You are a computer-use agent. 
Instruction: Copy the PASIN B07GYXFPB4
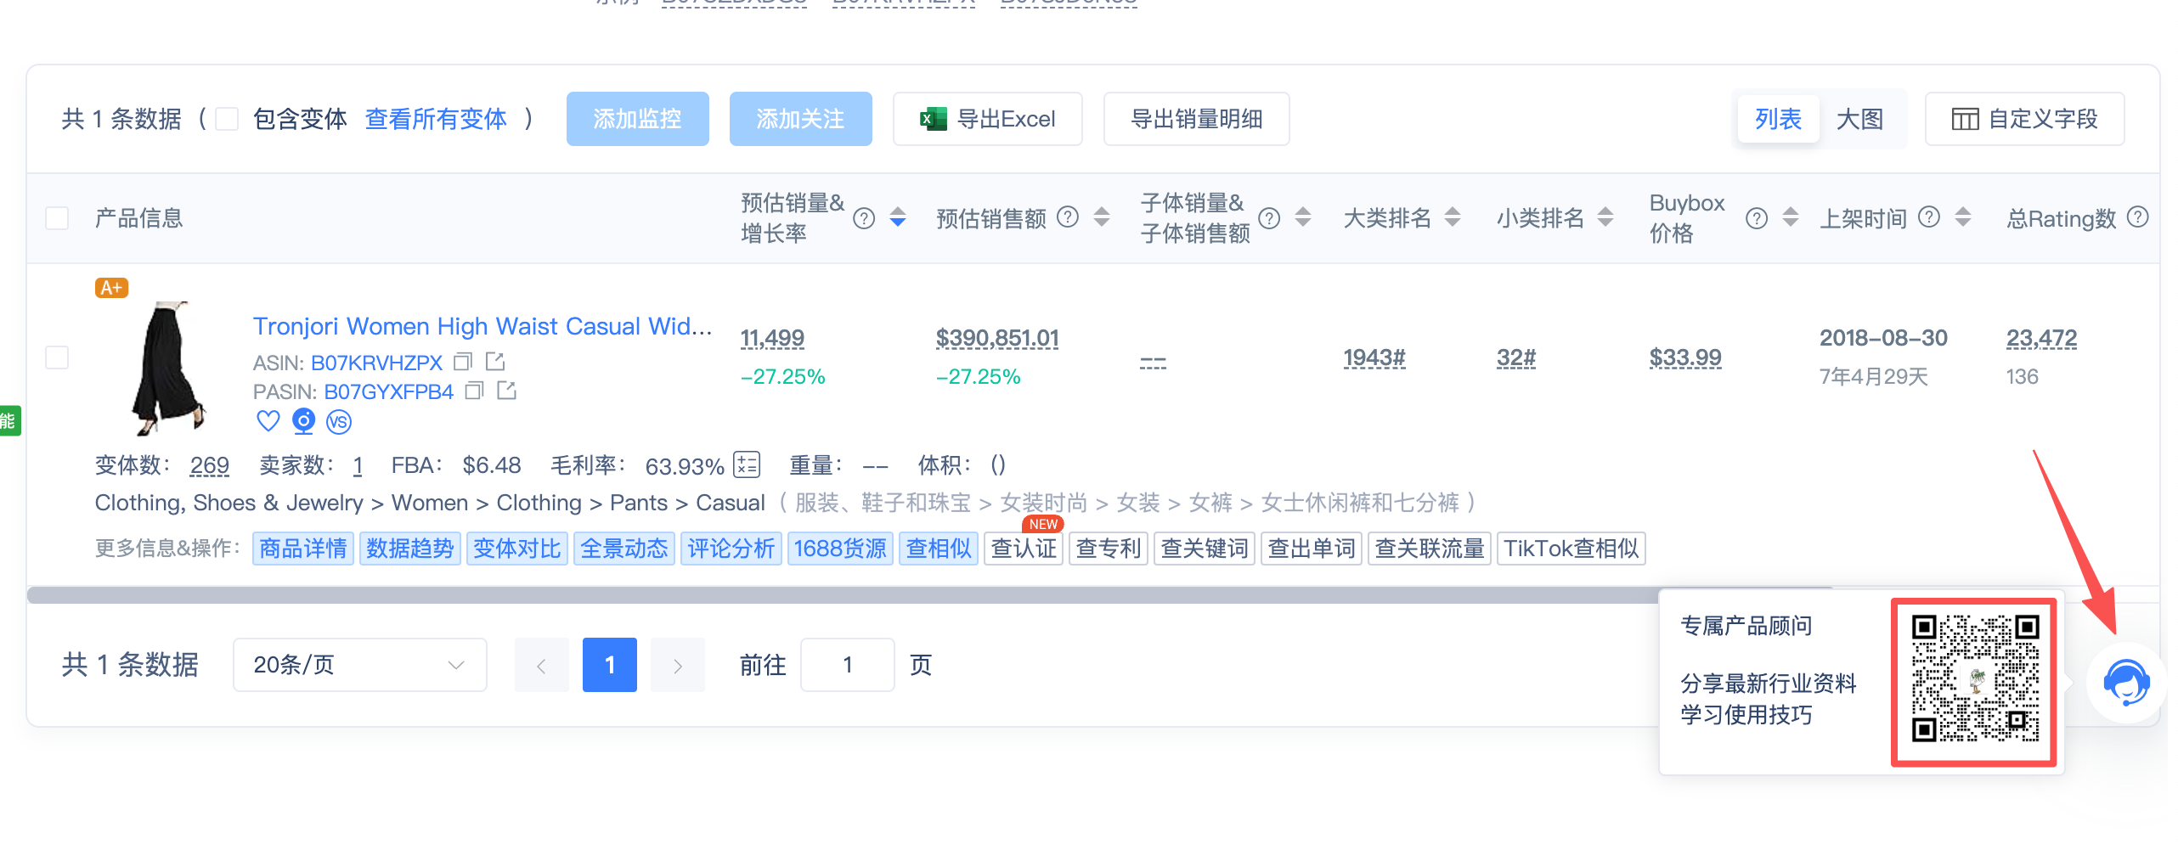(475, 391)
